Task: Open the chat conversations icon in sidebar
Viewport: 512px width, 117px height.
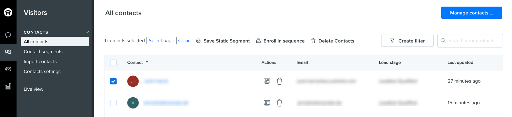Action: 8,35
